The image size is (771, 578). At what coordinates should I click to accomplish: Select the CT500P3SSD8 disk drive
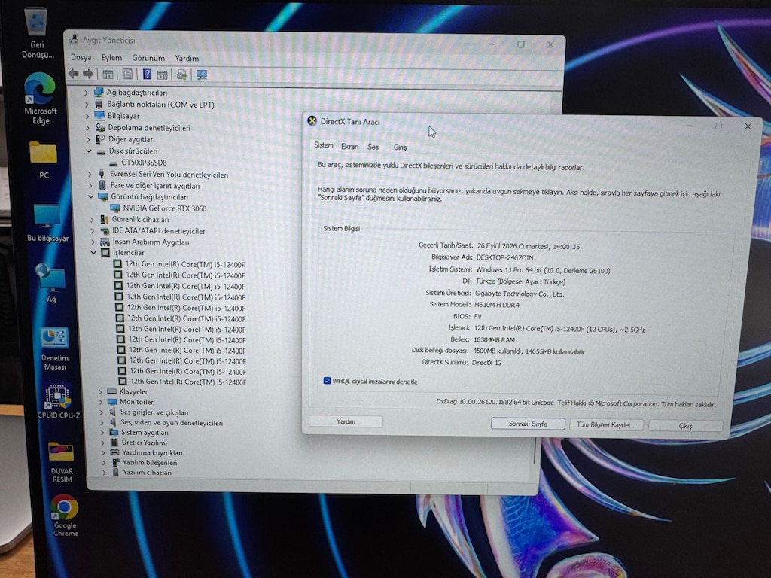coord(144,163)
